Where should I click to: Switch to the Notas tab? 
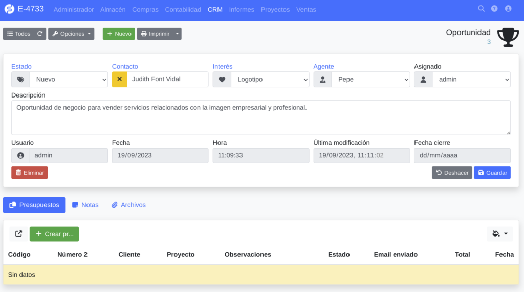pos(85,205)
